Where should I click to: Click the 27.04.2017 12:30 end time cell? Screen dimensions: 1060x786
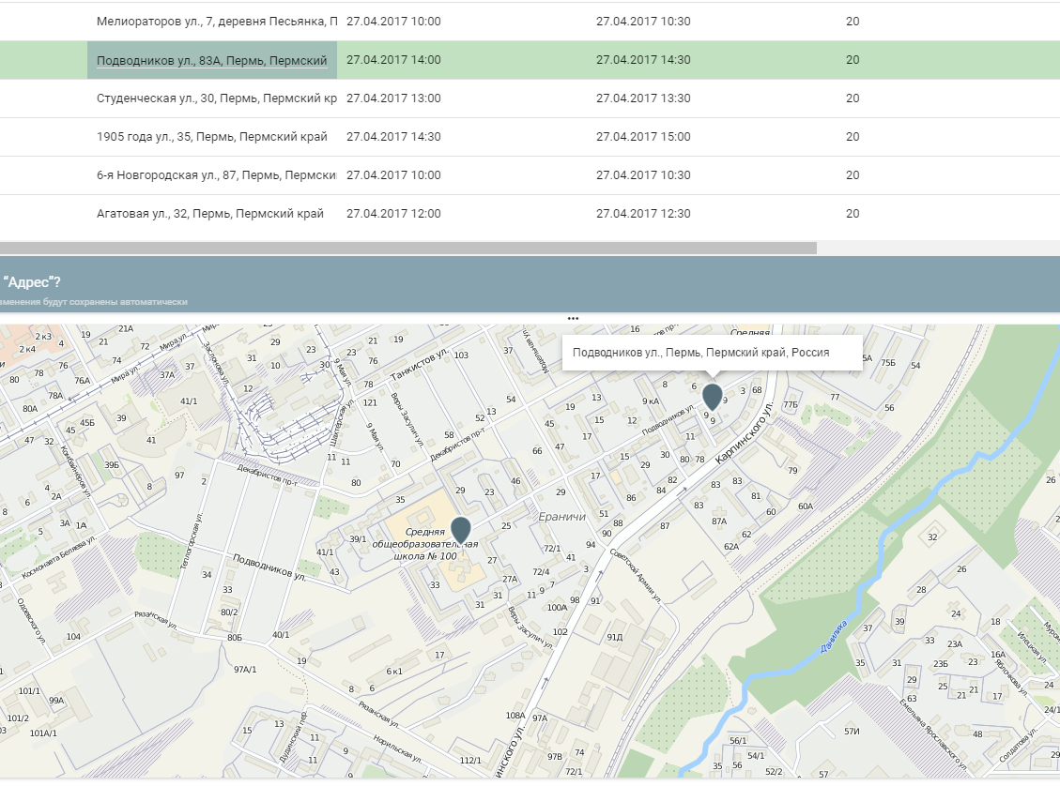pyautogui.click(x=643, y=214)
